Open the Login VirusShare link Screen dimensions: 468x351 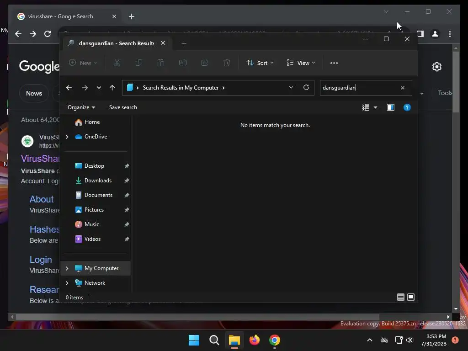click(41, 260)
